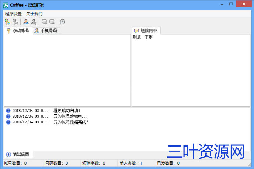Click the first speech-bubble message toolbar icon
The height and width of the screenshot is (169, 254).
44,22
